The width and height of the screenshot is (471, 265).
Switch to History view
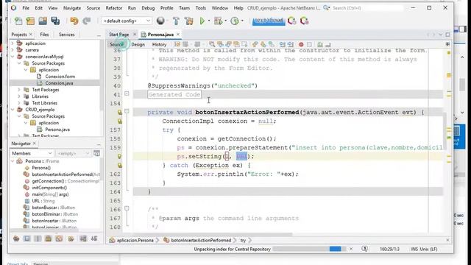(159, 44)
